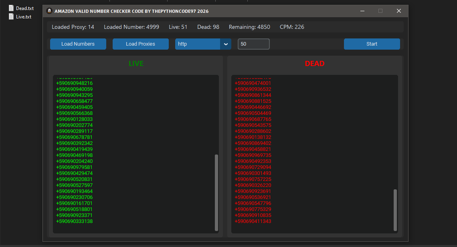Click the Amazon logo icon in title bar
This screenshot has height=247, width=457.
click(49, 11)
